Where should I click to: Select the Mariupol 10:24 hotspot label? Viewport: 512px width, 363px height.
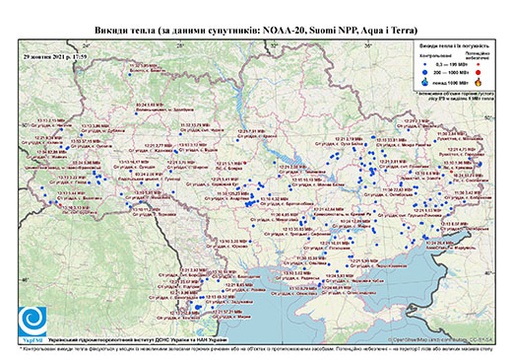450,246
